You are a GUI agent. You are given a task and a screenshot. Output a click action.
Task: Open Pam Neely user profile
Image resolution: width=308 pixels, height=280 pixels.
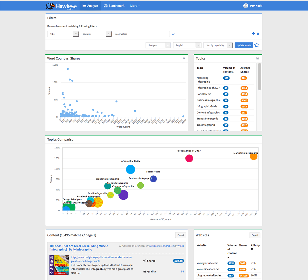click(253, 6)
